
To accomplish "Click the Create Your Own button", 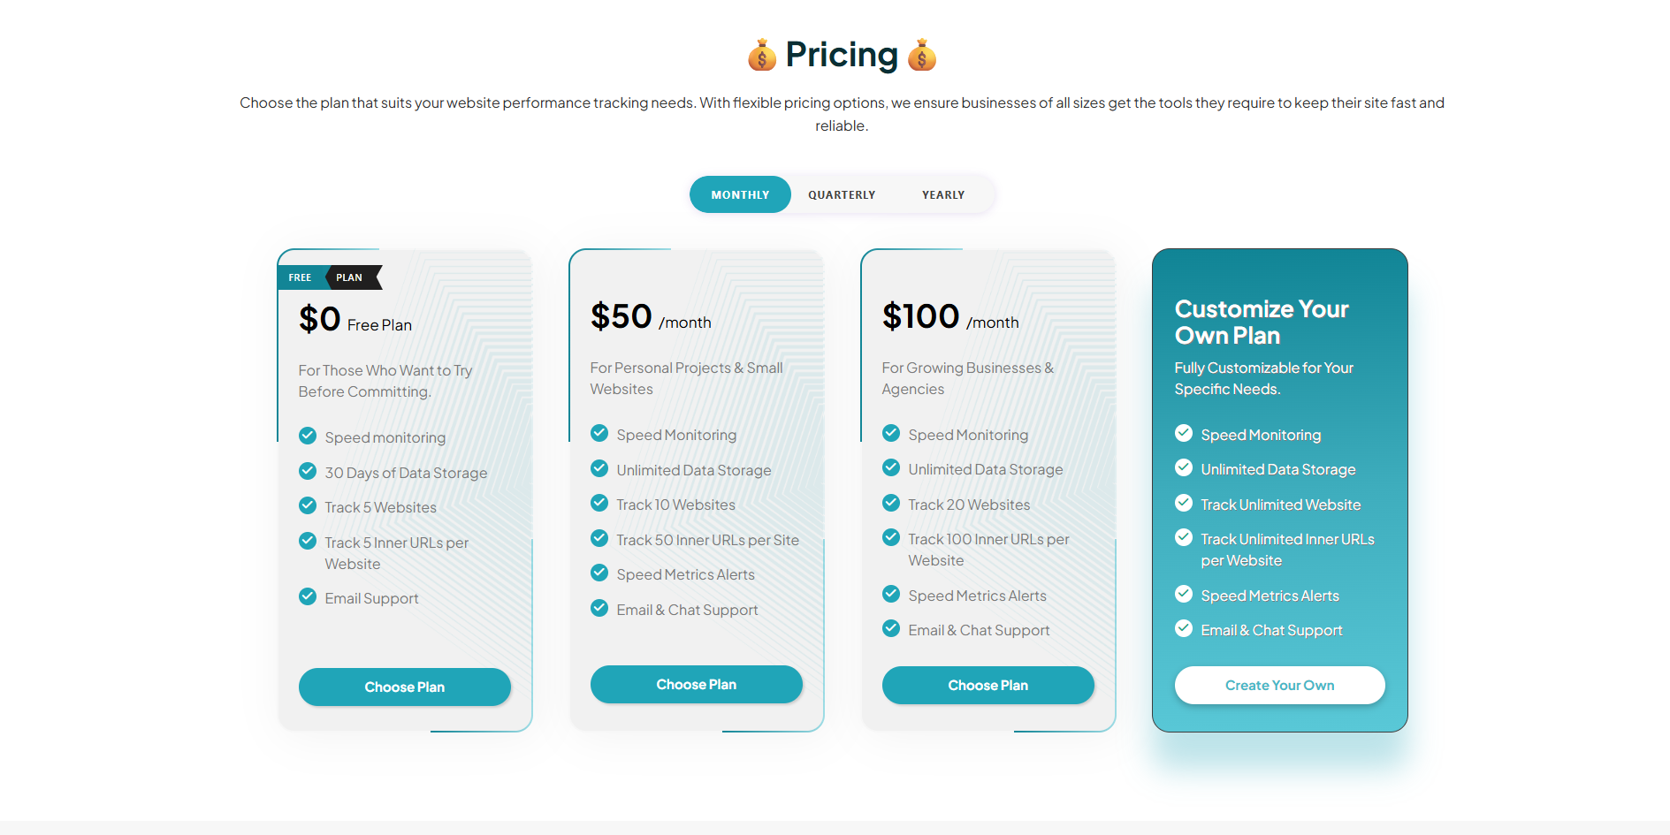I will click(1279, 685).
